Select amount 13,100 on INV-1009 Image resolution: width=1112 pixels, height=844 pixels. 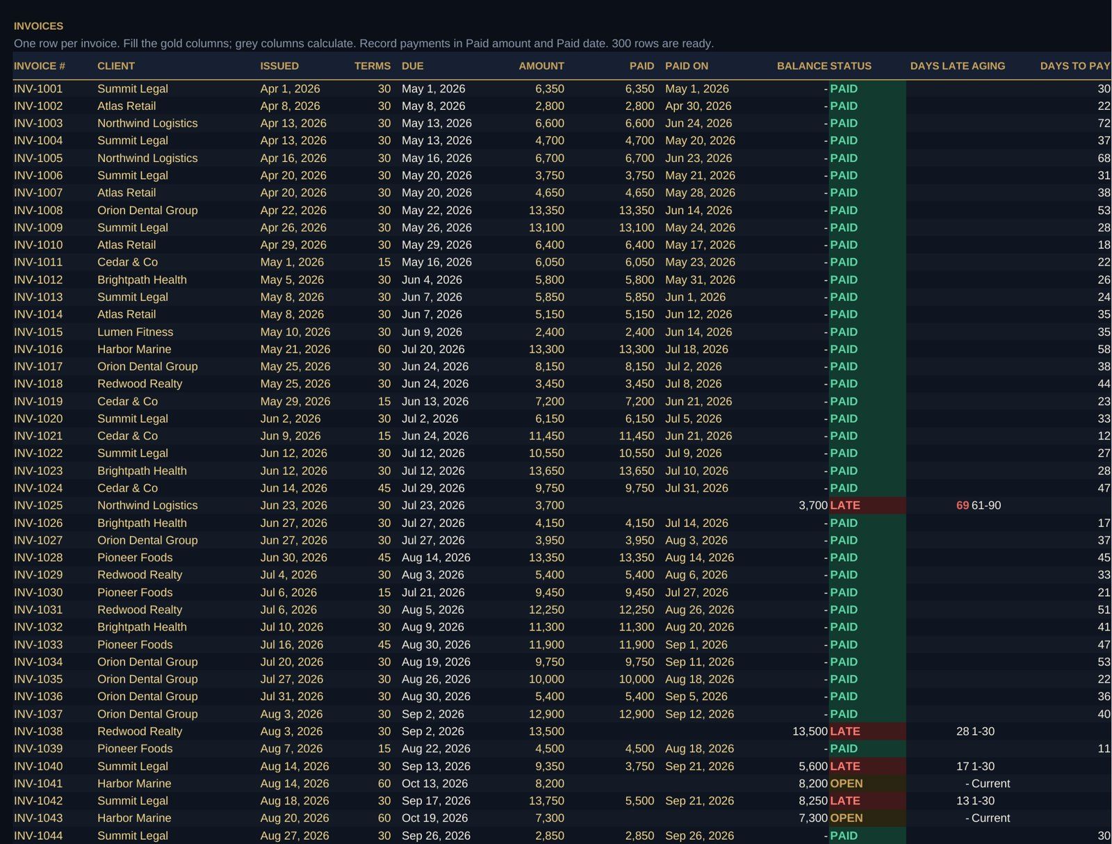click(x=546, y=227)
